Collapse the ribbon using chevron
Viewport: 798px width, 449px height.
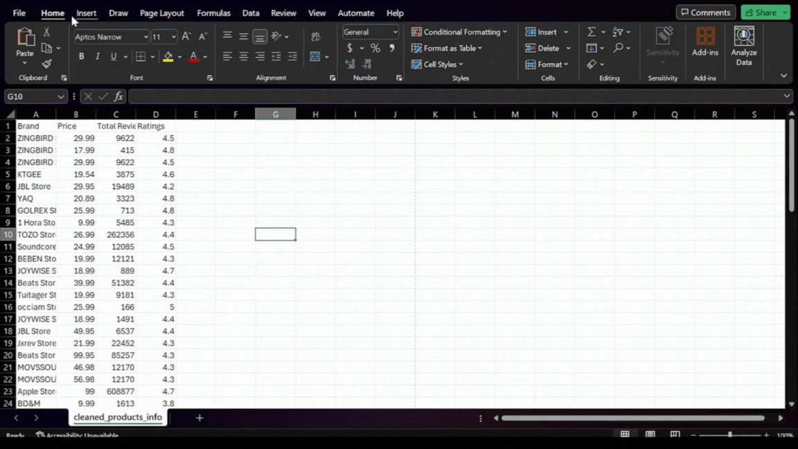click(x=783, y=76)
